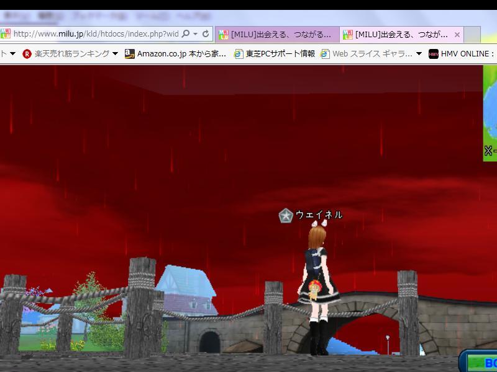
Task: Click the search magnifier in the address bar
Action: [x=185, y=34]
